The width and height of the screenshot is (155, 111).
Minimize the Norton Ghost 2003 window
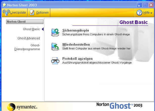tap(139, 5)
